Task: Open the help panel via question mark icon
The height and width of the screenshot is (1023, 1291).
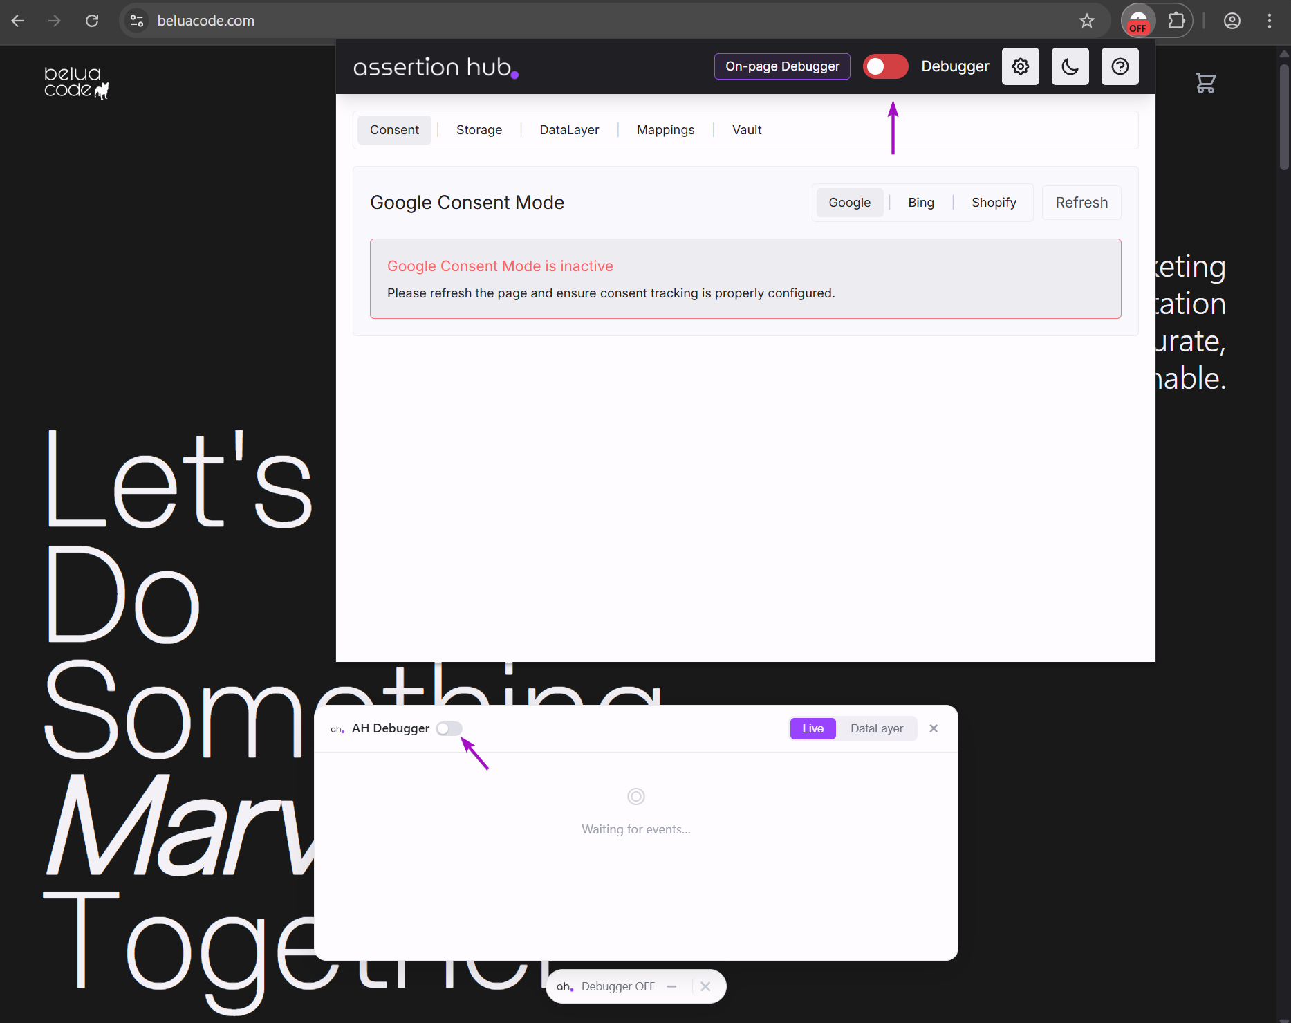Action: tap(1120, 66)
